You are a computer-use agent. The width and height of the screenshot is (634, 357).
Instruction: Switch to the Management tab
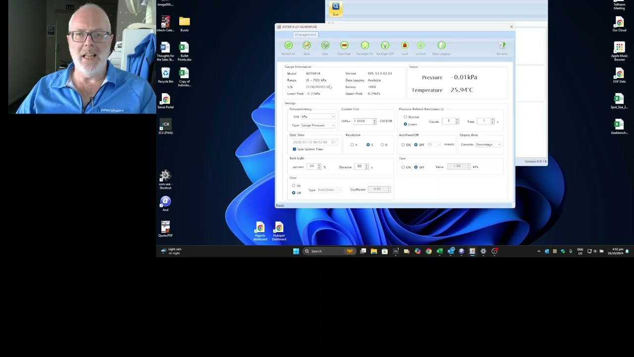click(x=305, y=34)
